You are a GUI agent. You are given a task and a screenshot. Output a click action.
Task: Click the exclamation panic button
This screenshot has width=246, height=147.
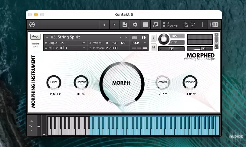202,24
